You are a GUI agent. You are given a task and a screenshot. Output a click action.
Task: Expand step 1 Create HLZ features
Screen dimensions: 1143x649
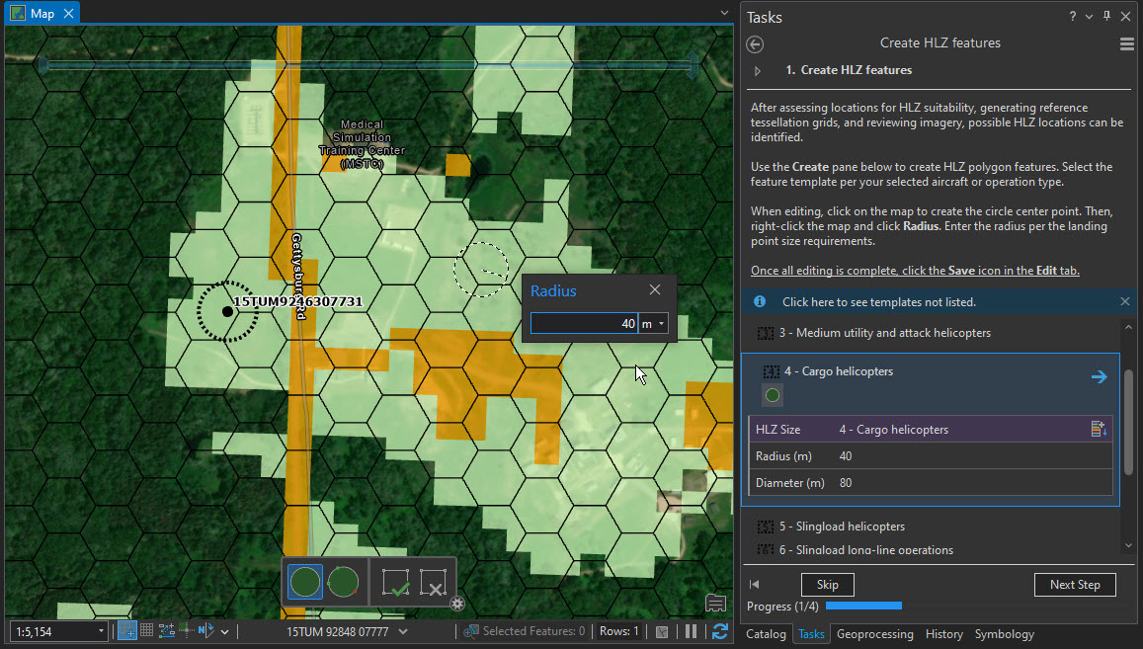pyautogui.click(x=757, y=69)
